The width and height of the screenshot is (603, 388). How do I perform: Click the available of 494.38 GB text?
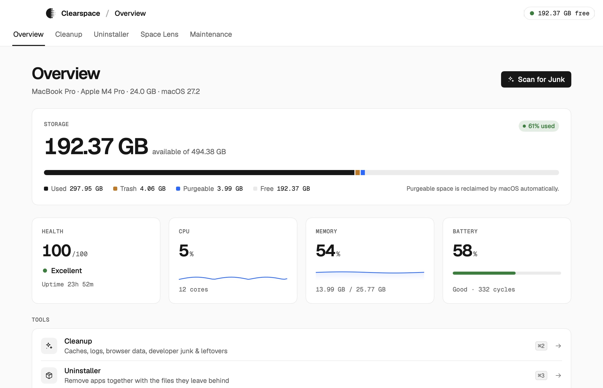(189, 152)
